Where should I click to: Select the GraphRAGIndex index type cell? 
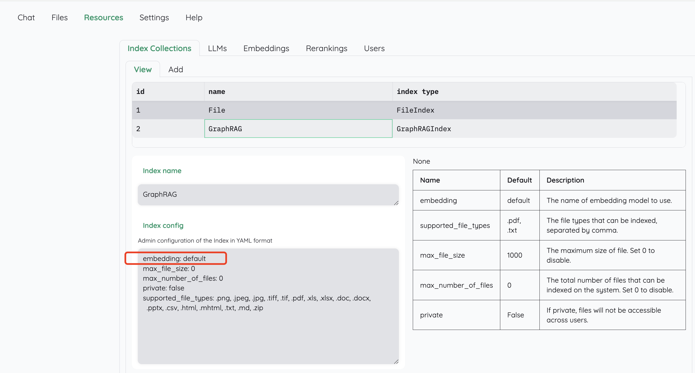(534, 129)
